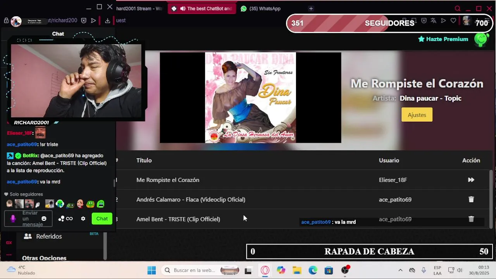
Task: Click the download icon in toolbar
Action: click(x=107, y=21)
